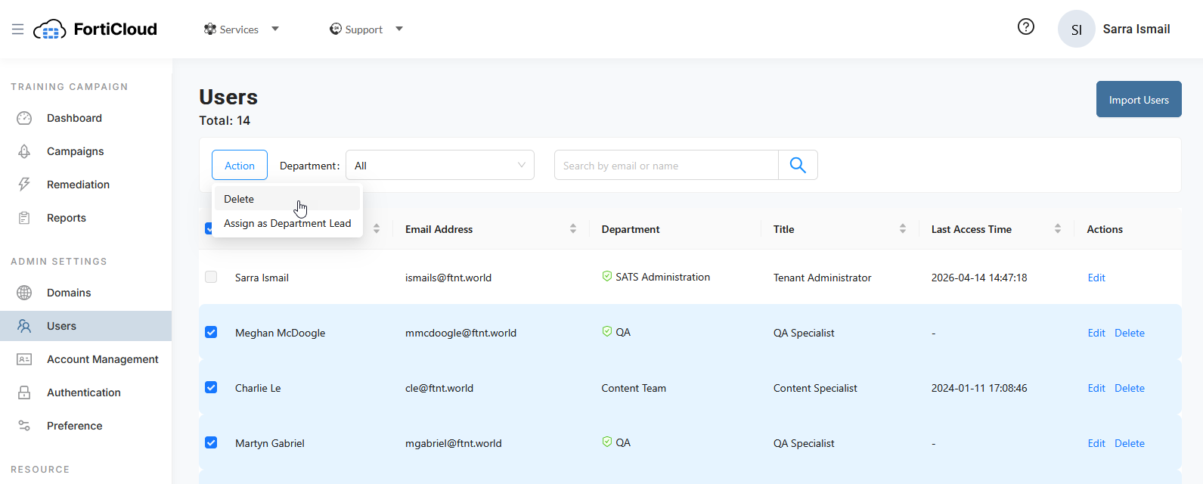Edit the Martyn Gabriel user
The width and height of the screenshot is (1203, 484).
click(1096, 443)
